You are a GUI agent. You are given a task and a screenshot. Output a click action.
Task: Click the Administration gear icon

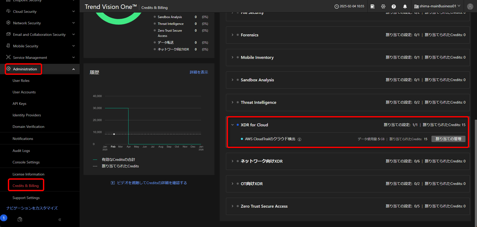8,69
